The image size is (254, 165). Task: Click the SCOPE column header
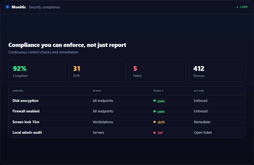97,91
